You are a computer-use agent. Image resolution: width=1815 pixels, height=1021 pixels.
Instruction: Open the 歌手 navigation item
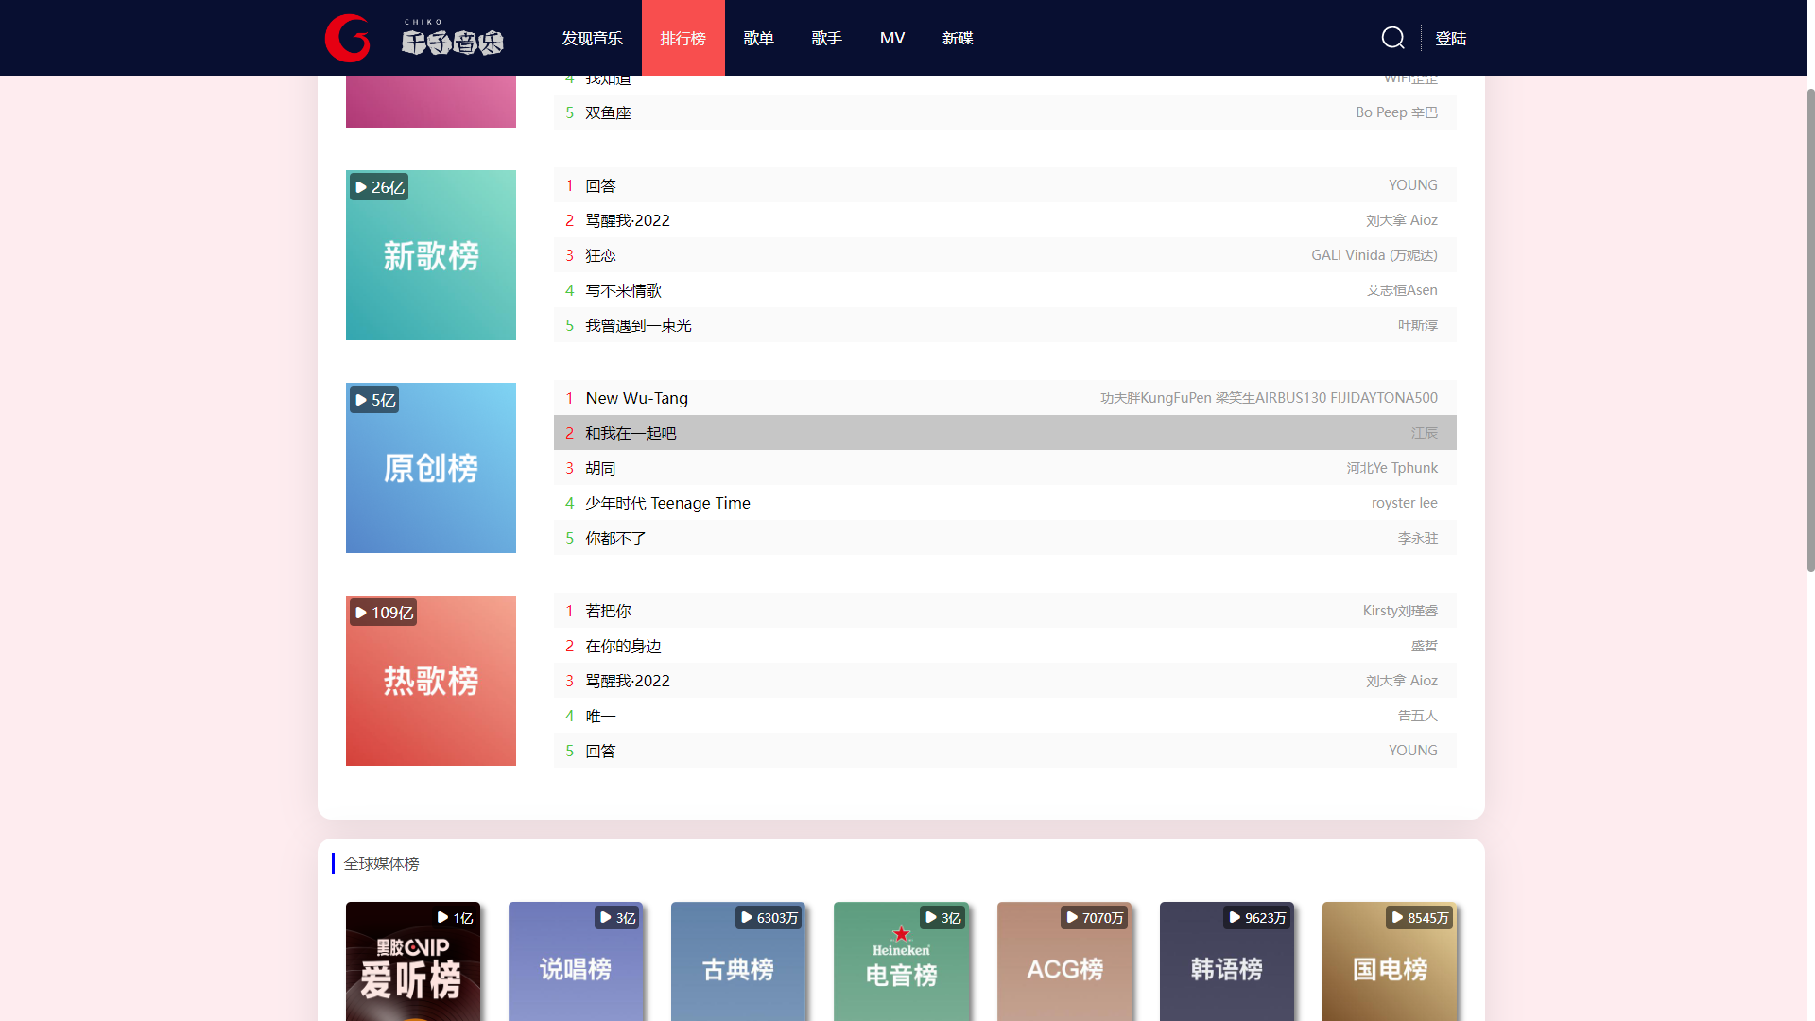click(826, 38)
